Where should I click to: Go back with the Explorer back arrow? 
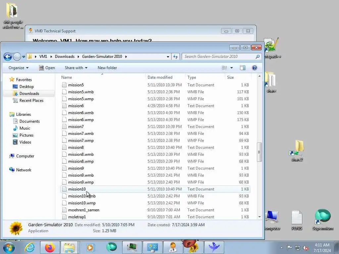tap(8, 57)
